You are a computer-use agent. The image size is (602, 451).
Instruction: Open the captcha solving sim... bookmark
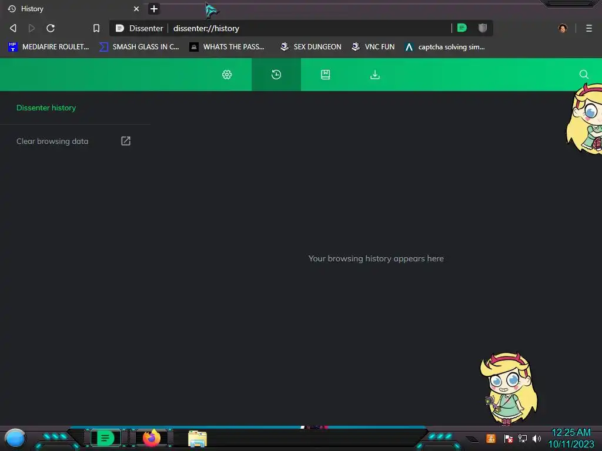pyautogui.click(x=444, y=47)
